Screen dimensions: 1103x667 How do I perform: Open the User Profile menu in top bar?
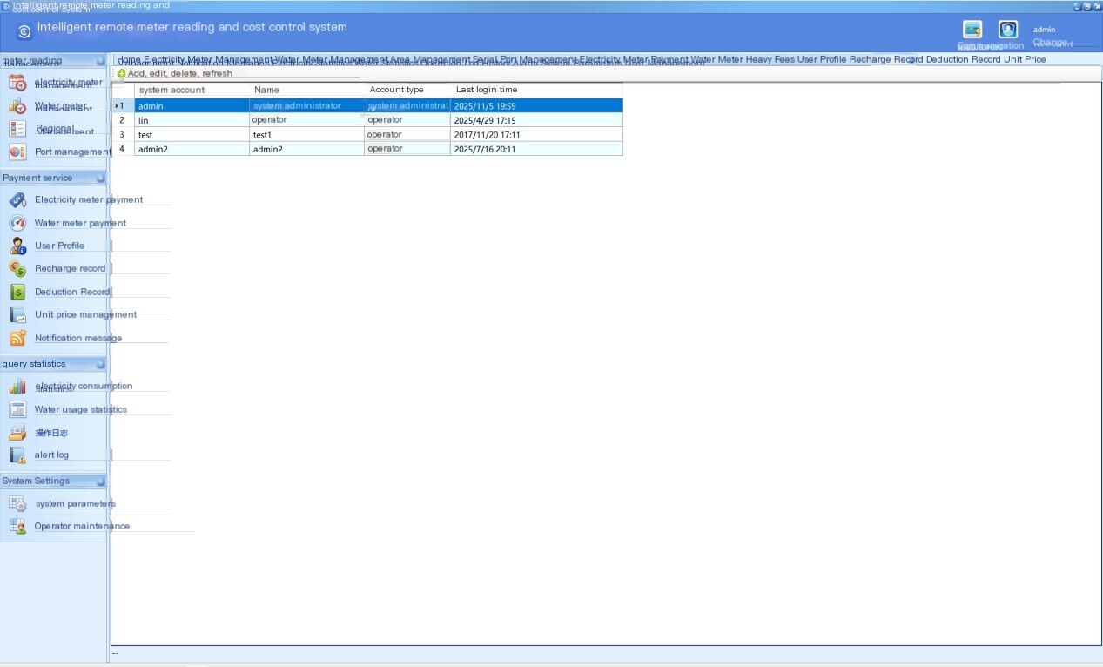point(822,59)
